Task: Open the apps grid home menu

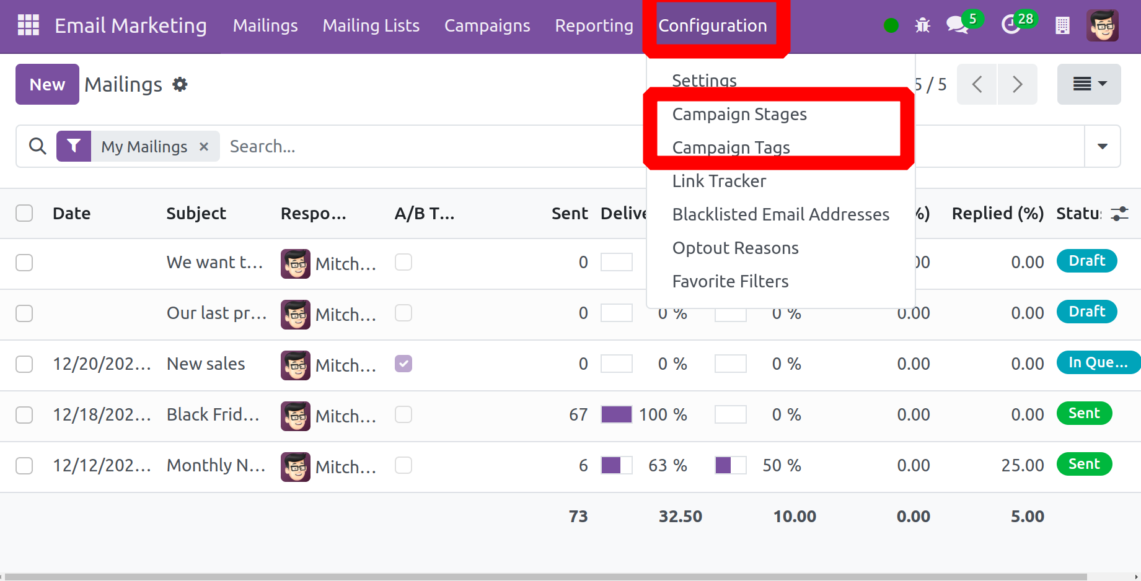Action: 28,25
